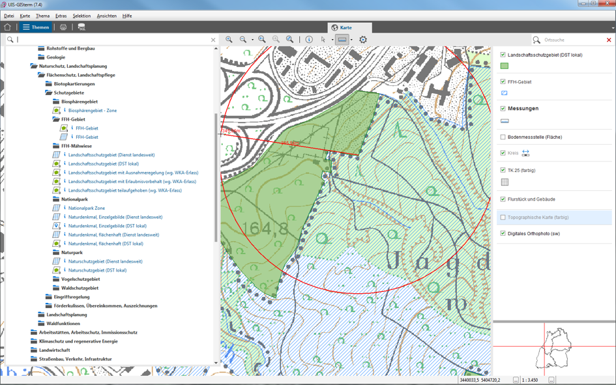Screen dimensions: 616x385
Task: Open the Karte menu in menu bar
Action: 25,16
